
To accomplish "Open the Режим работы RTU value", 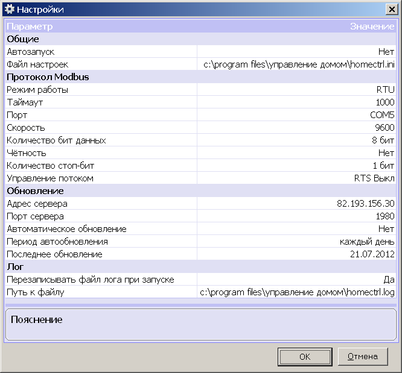I will pyautogui.click(x=384, y=90).
